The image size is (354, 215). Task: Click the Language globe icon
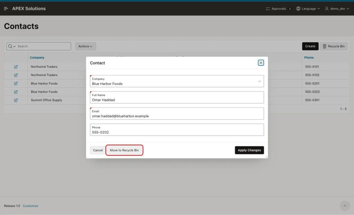298,9
